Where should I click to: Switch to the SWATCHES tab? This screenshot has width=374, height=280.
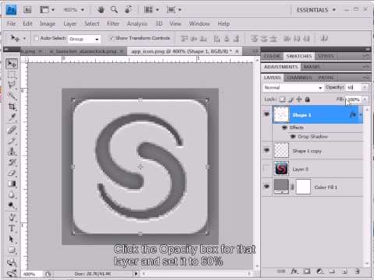[298, 56]
